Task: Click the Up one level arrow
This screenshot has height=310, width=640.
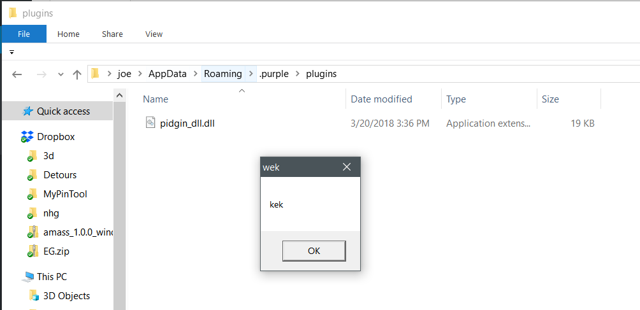Action: click(x=77, y=74)
